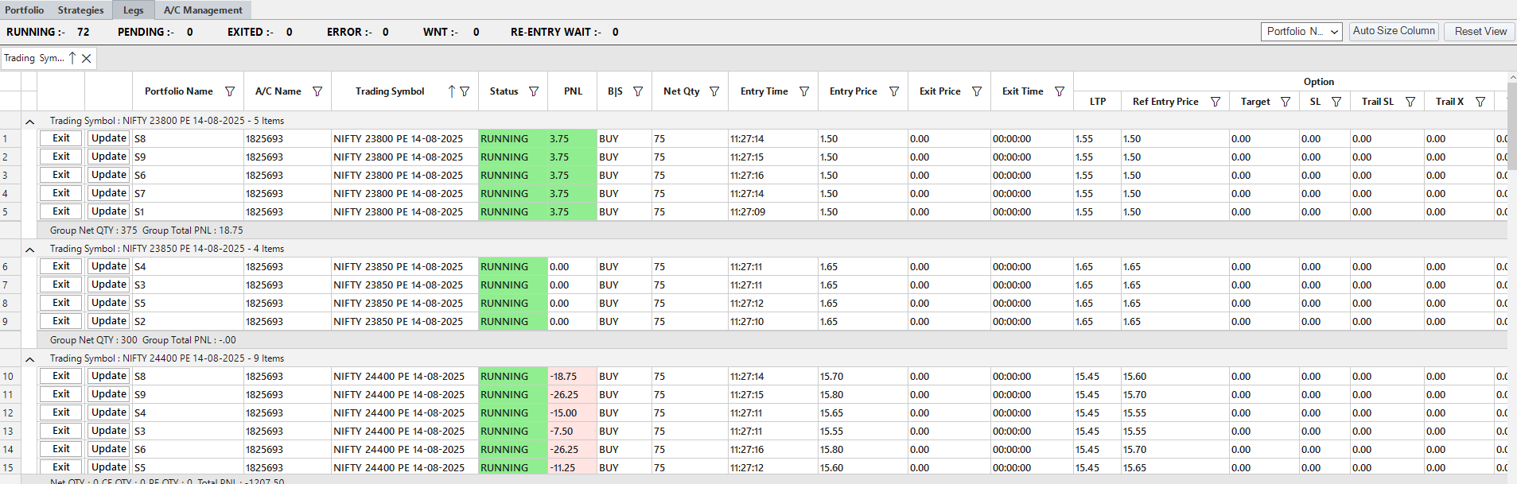The width and height of the screenshot is (1517, 484).
Task: Exit the S3 leg in row 7
Action: [61, 285]
